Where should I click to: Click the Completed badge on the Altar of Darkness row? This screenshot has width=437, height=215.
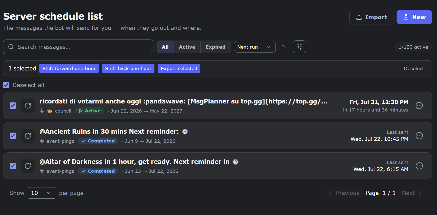tap(98, 171)
